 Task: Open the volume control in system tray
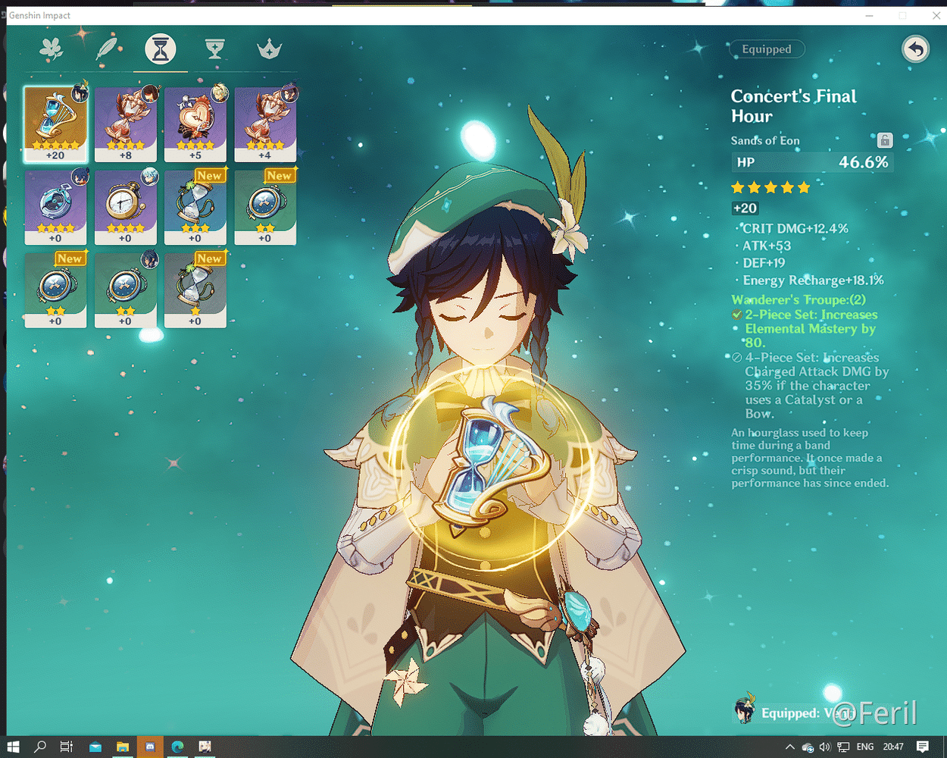pos(824,747)
